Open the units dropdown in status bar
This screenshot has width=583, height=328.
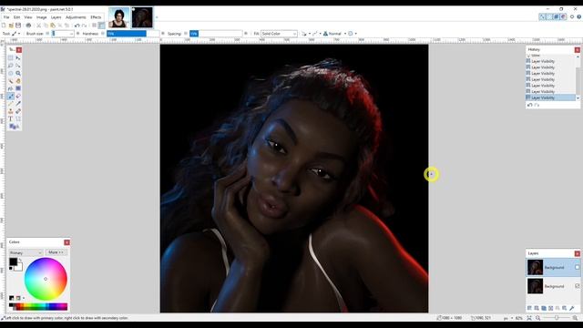pyautogui.click(x=507, y=318)
